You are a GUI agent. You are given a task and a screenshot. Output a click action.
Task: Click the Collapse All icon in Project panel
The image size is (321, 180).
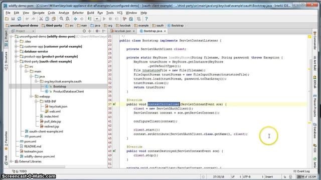pos(90,31)
